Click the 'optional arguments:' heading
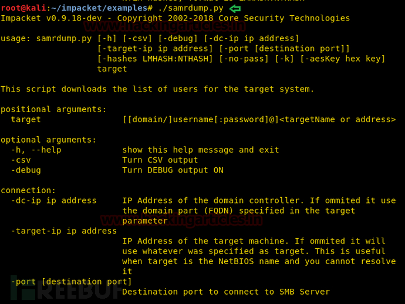The width and height of the screenshot is (405, 304). [48, 140]
